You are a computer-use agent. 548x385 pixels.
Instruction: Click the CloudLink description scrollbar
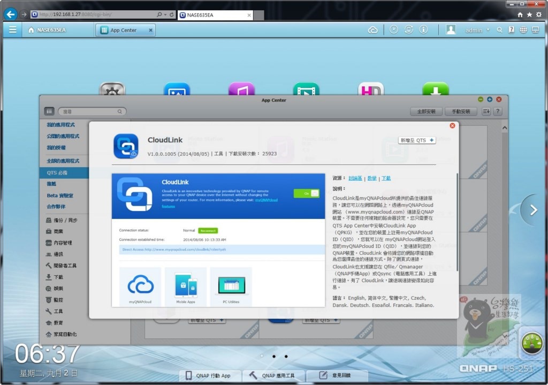(457, 222)
